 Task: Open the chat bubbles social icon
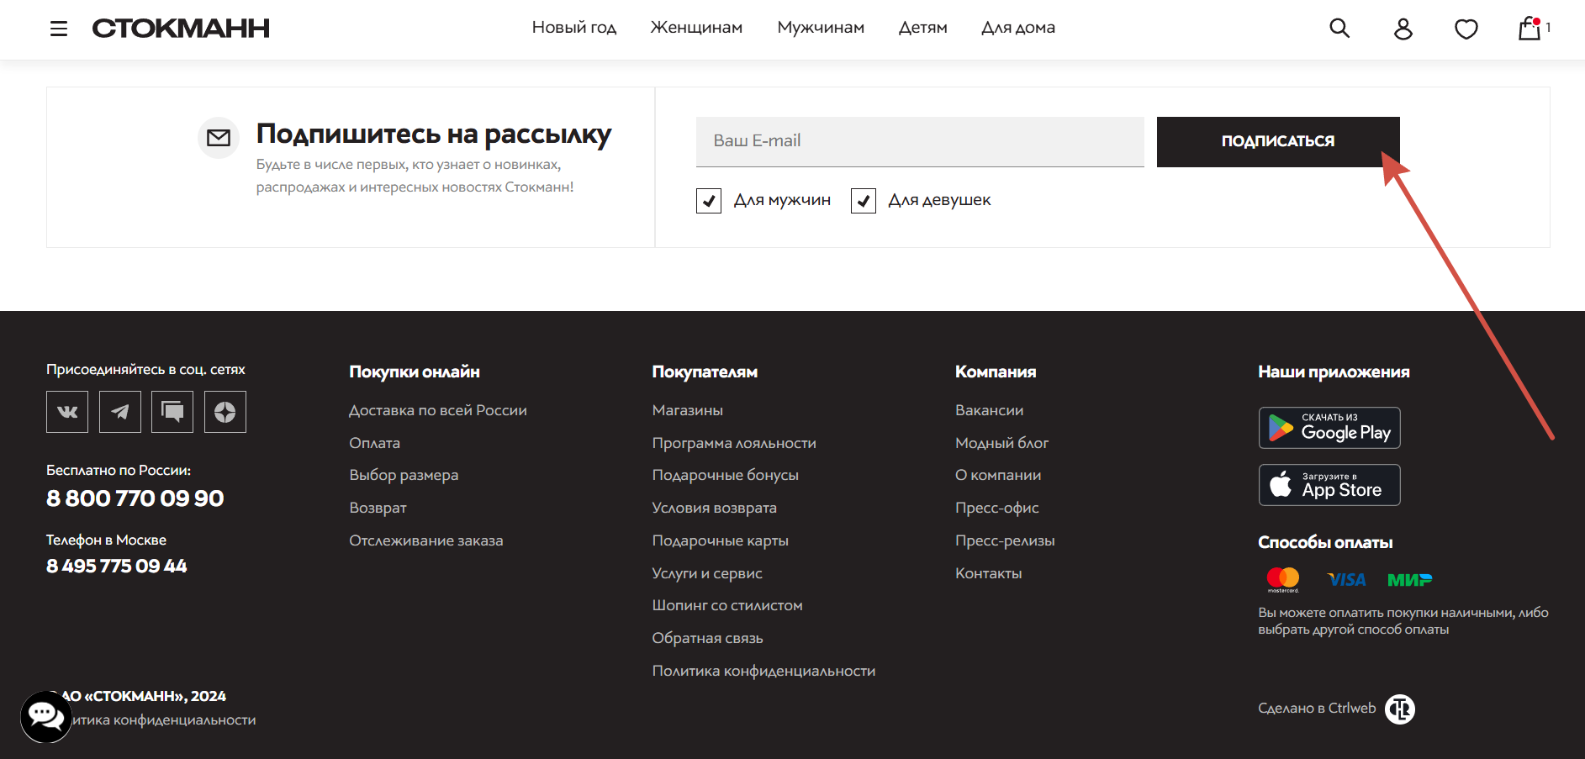coord(172,412)
